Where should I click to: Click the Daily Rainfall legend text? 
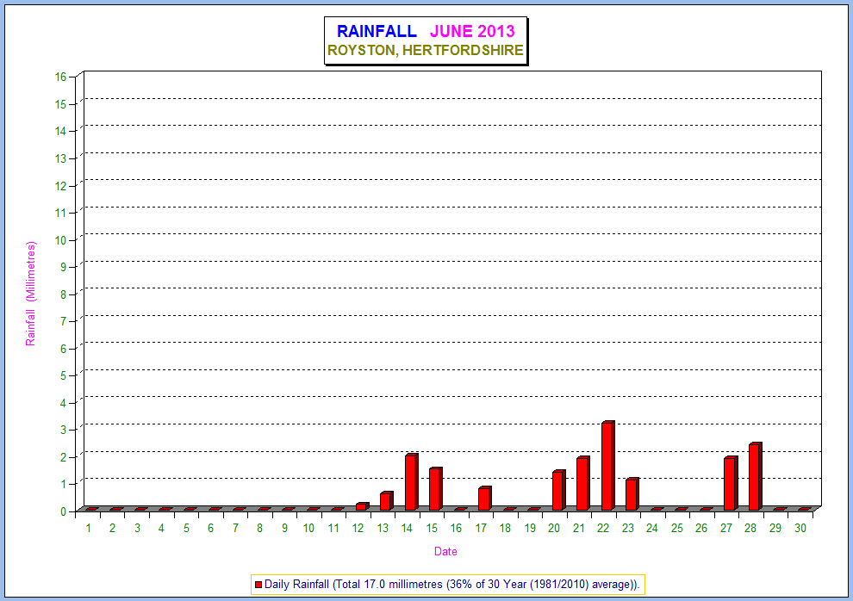coord(452,585)
